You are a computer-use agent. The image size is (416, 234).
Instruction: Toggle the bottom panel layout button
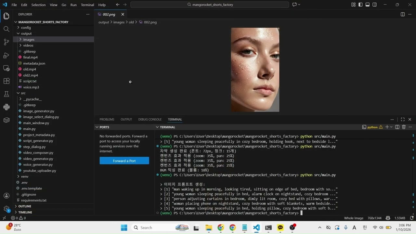pos(368,5)
